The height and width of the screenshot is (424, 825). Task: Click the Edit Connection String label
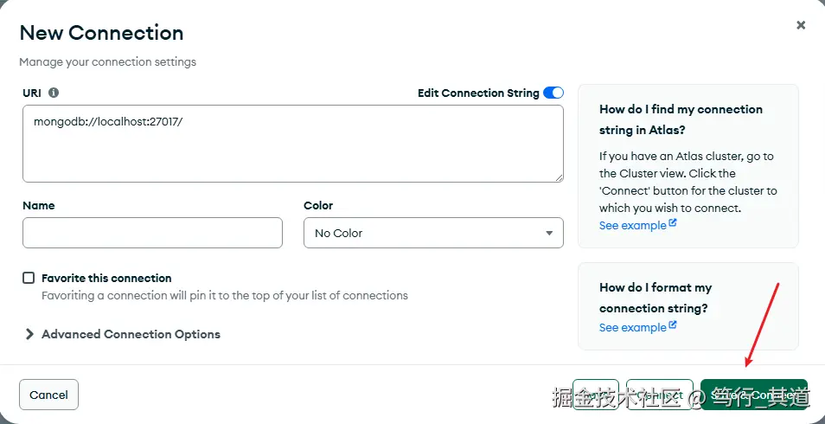click(x=478, y=93)
